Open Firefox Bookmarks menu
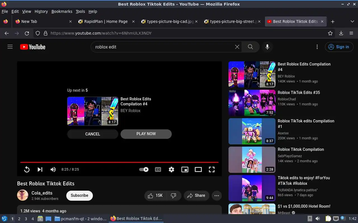This screenshot has height=223, width=358. (62, 11)
